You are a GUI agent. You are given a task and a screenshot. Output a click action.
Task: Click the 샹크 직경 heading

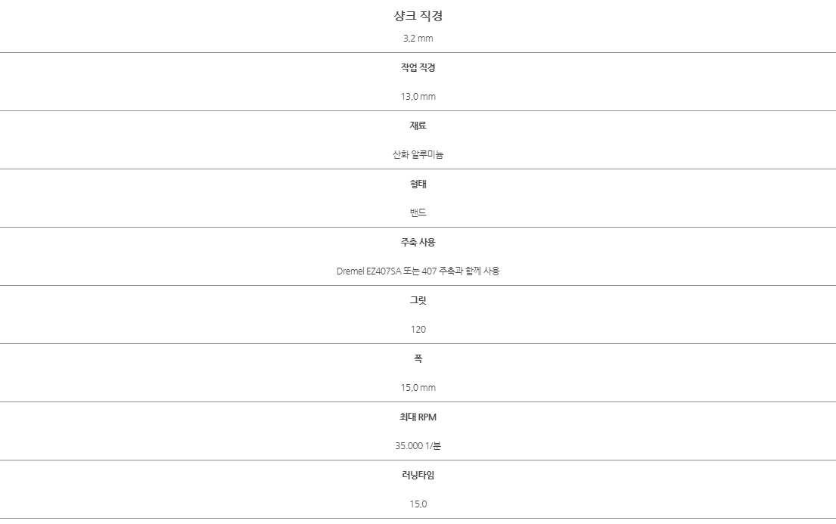click(418, 16)
